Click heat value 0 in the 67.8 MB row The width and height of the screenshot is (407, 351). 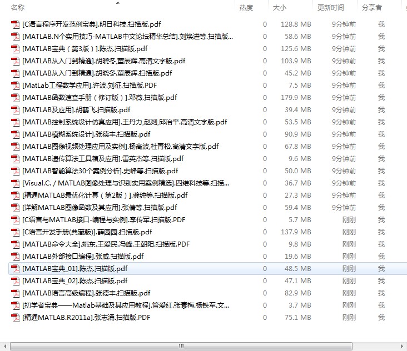point(265,147)
